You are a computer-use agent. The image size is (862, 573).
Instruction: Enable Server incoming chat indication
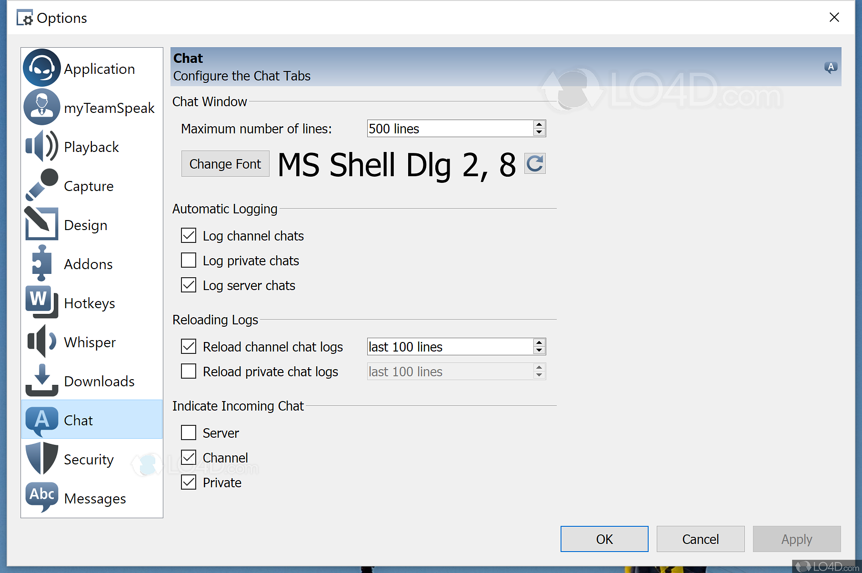point(189,432)
